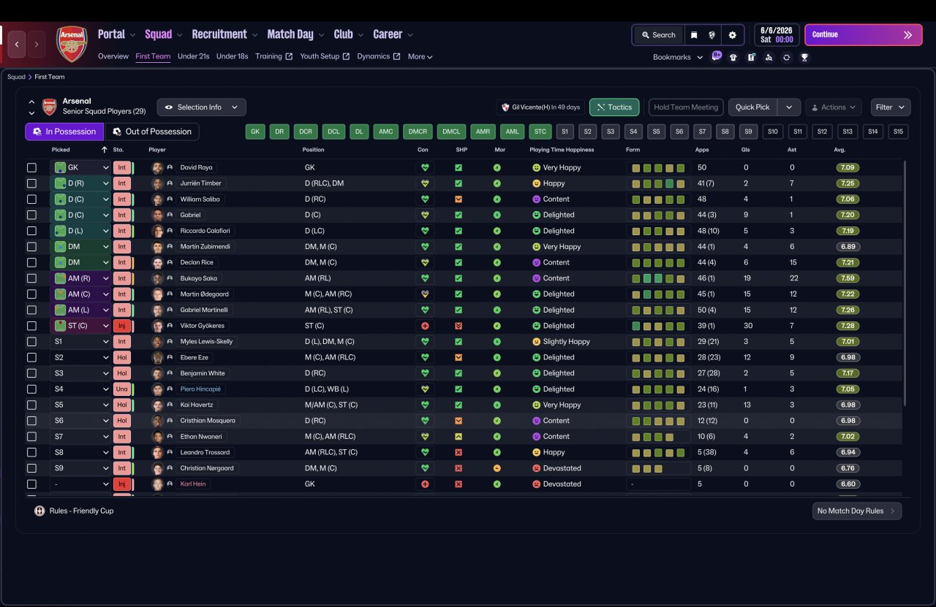
Task: Go forward using the right arrow
Action: click(x=37, y=44)
